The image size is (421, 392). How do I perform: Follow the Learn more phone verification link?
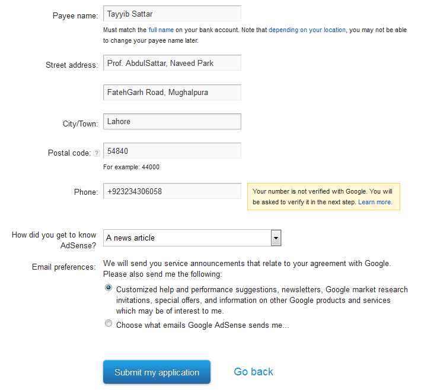click(375, 202)
